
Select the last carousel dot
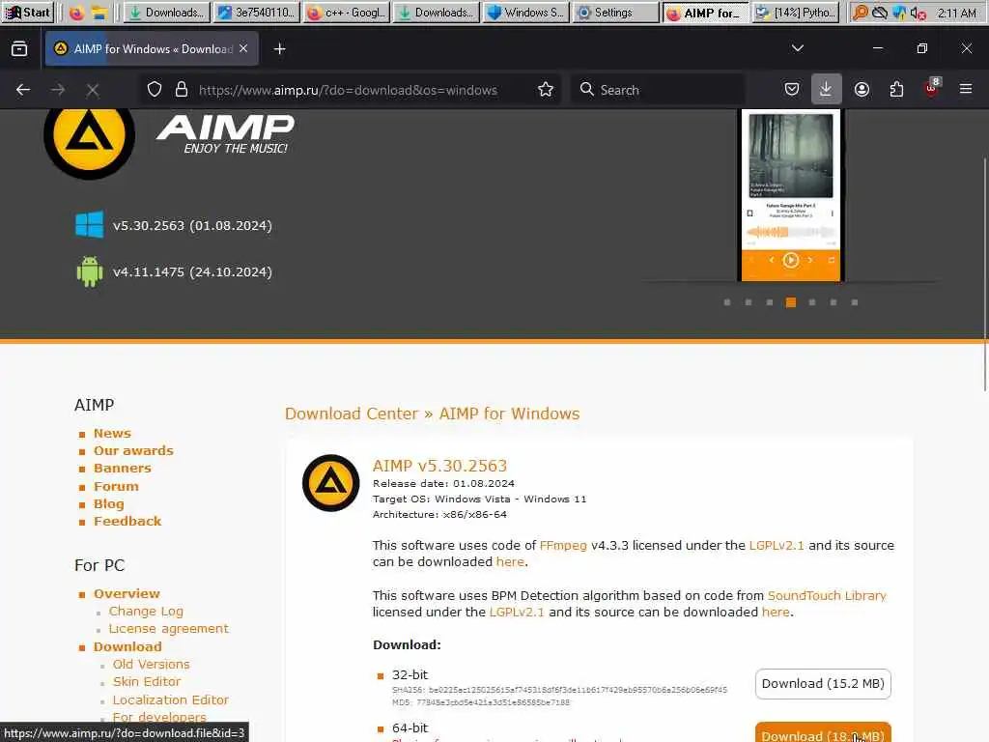[x=855, y=302]
